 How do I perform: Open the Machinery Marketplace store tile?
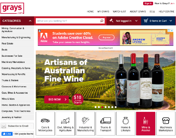click(166, 124)
